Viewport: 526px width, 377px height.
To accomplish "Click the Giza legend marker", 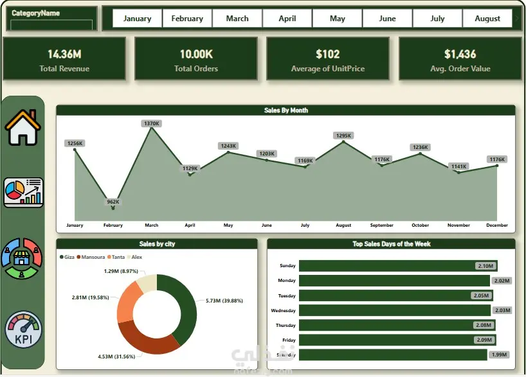I will coord(62,257).
